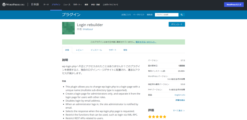Switch to the レビュー tab
This screenshot has width=247, height=120.
[80, 50]
